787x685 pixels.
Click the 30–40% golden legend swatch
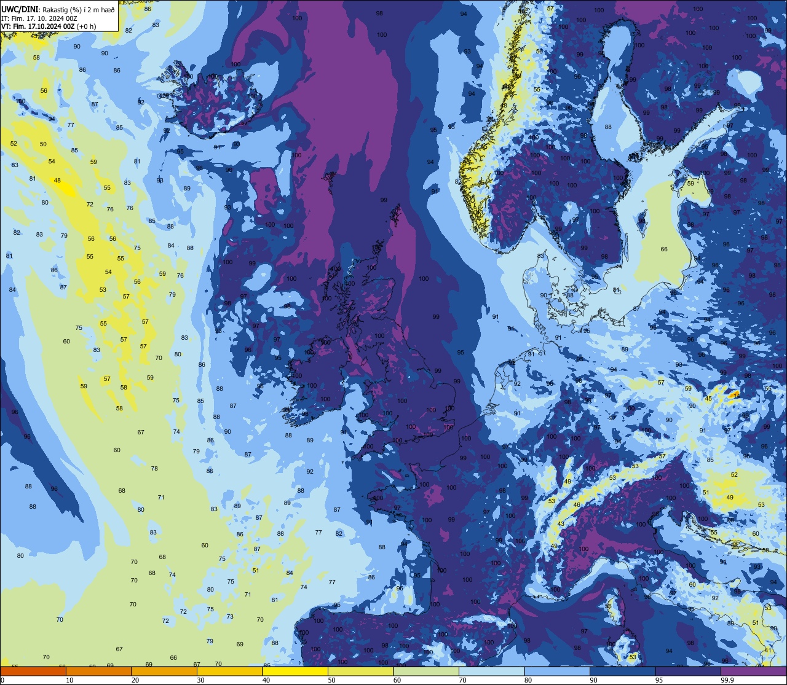(229, 671)
